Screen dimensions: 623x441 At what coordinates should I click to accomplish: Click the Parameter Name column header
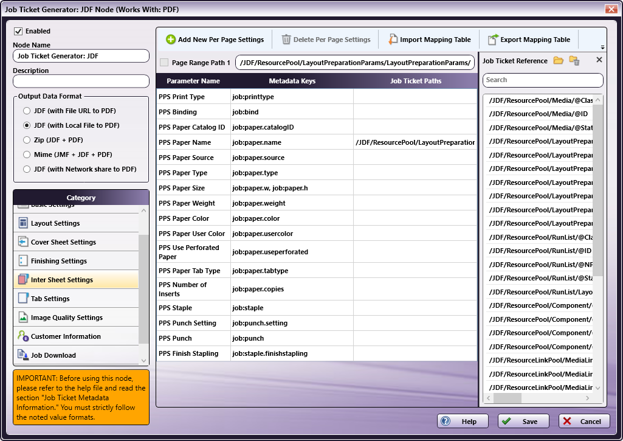[x=193, y=81]
